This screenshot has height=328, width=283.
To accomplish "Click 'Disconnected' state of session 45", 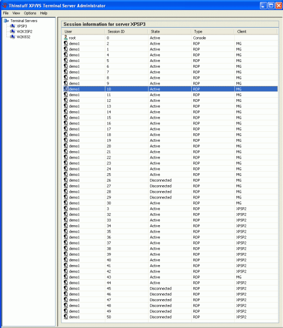I will coord(160,289).
